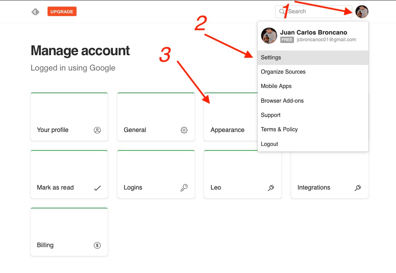The height and width of the screenshot is (273, 396).
Task: Select Settings from the account menu
Action: (271, 57)
